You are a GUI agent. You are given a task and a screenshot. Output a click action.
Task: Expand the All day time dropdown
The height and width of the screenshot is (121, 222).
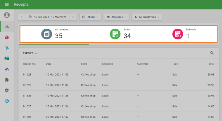(90, 17)
